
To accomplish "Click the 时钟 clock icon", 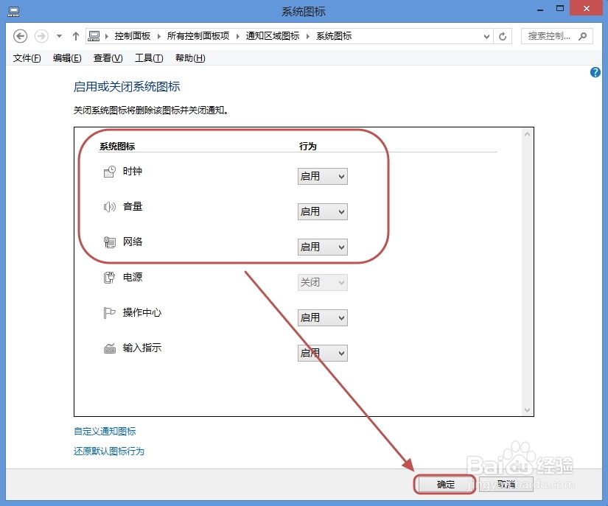I will tap(110, 172).
